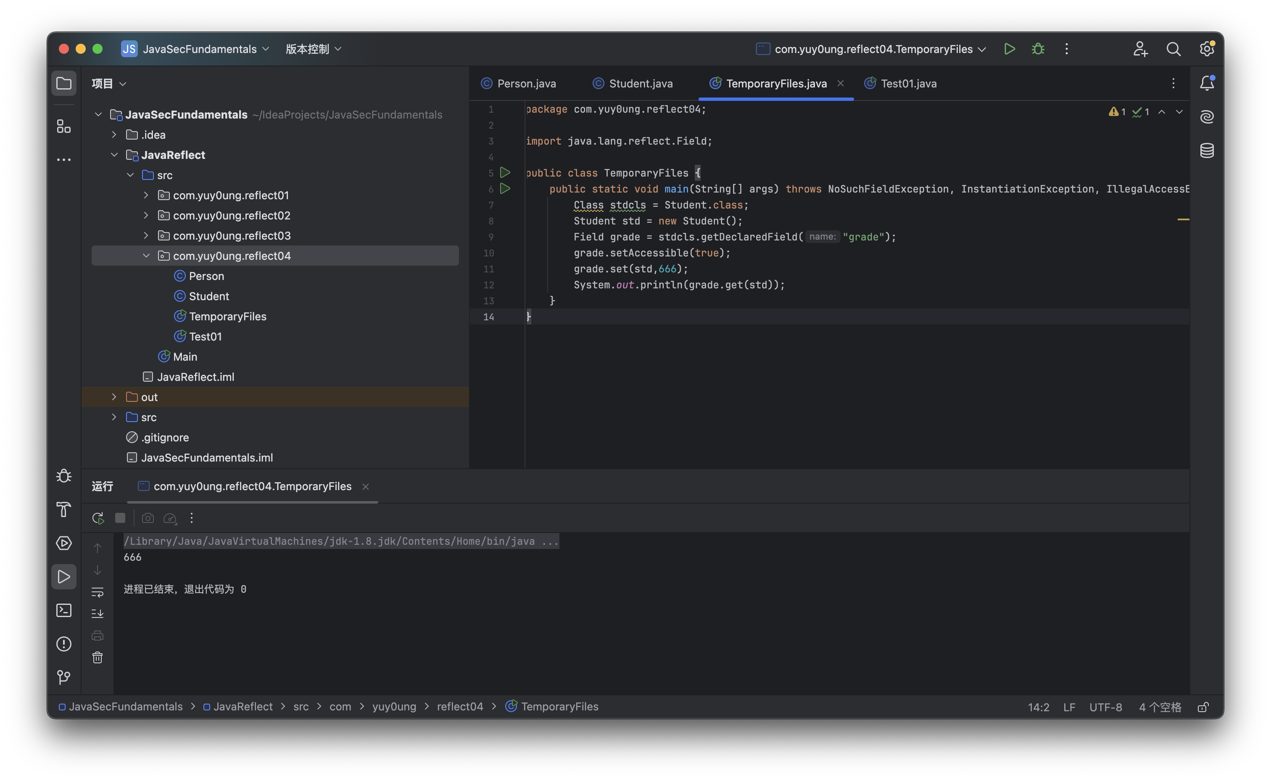This screenshot has height=781, width=1271.
Task: Open the Git version control tool window
Action: coord(63,677)
